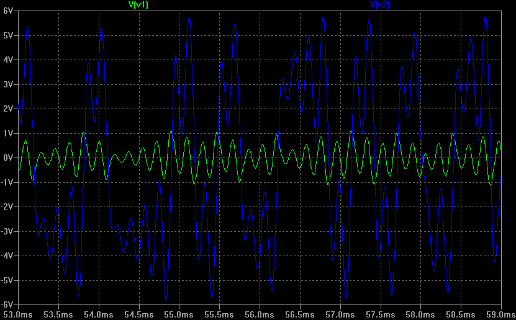Image resolution: width=516 pixels, height=320 pixels.
Task: Click the 57.5ms time axis label
Action: click(x=381, y=315)
